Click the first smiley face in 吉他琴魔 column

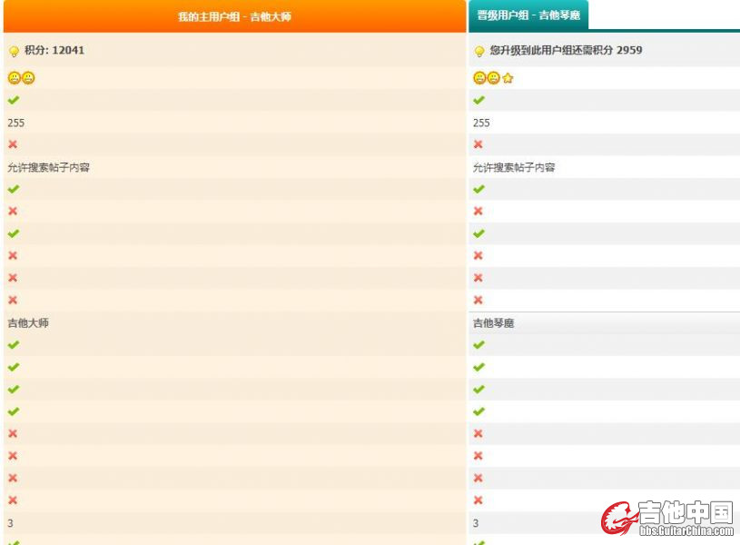(x=479, y=78)
